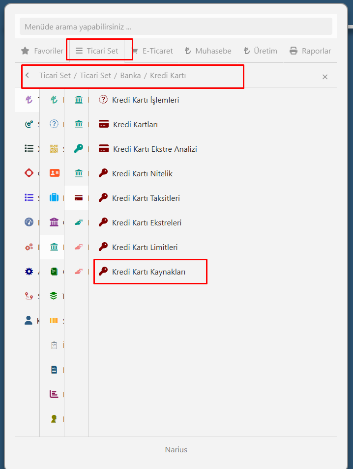353x469 pixels.
Task: Select the blue user silhouette icon
Action: [x=29, y=320]
